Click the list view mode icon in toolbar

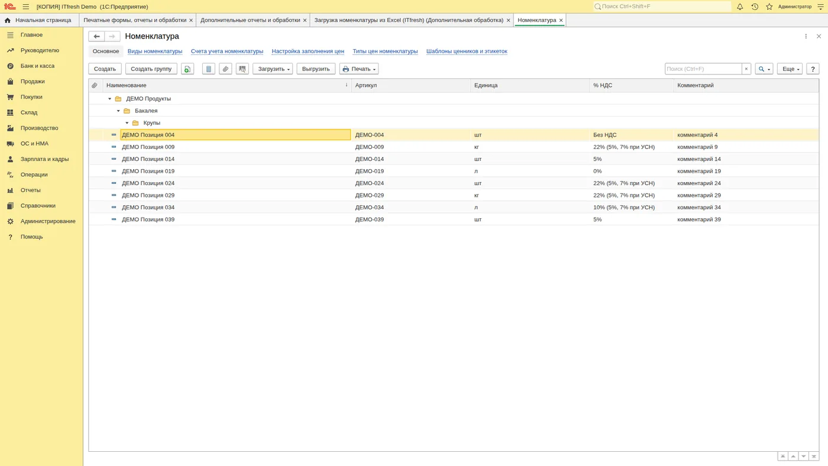pyautogui.click(x=208, y=69)
